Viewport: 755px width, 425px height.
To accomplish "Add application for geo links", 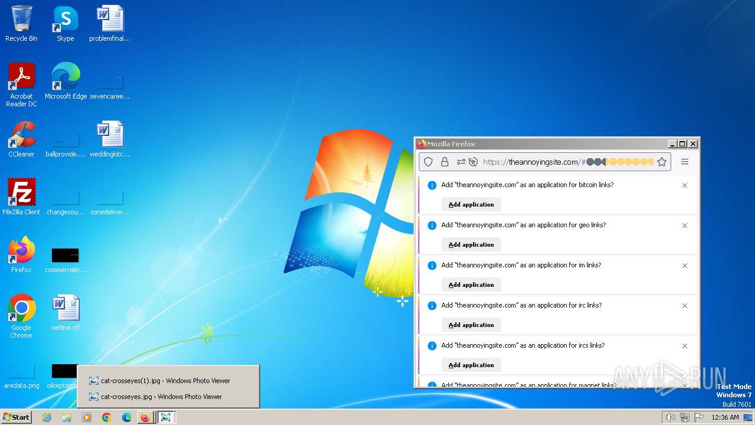I will (471, 244).
